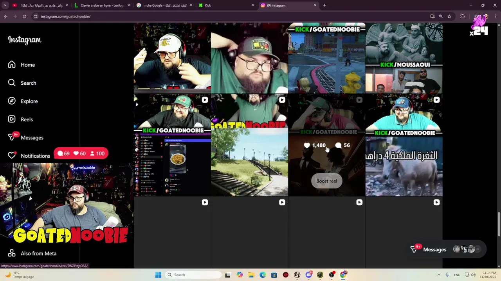Image resolution: width=501 pixels, height=281 pixels.
Task: Open Google Chrome from the taskbar
Action: (343, 275)
